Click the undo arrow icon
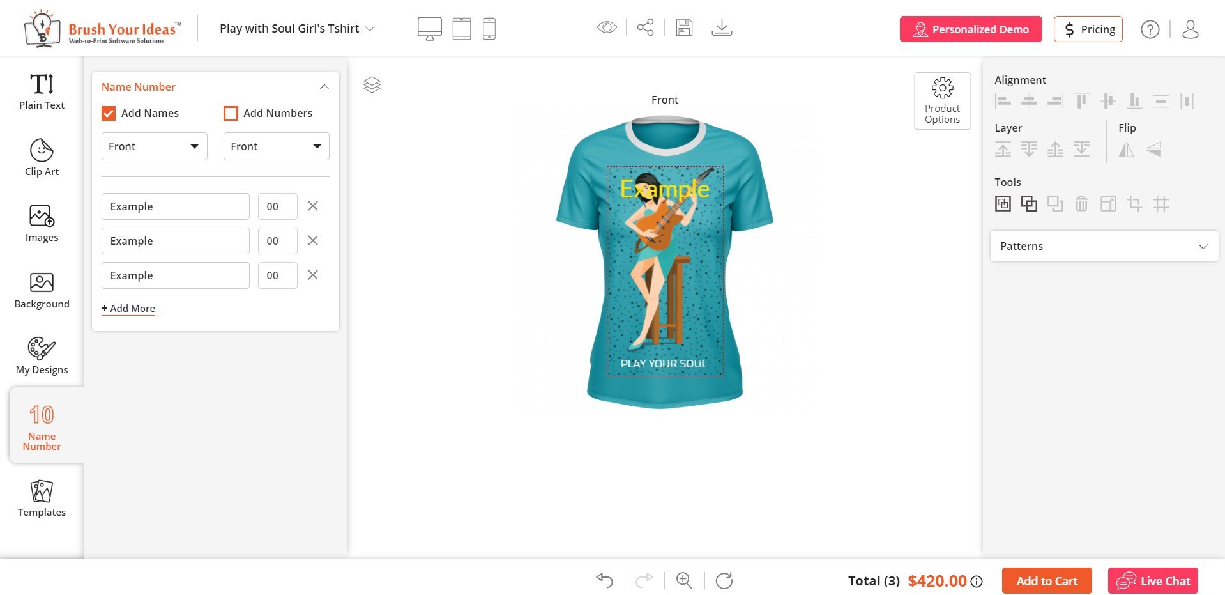 604,580
